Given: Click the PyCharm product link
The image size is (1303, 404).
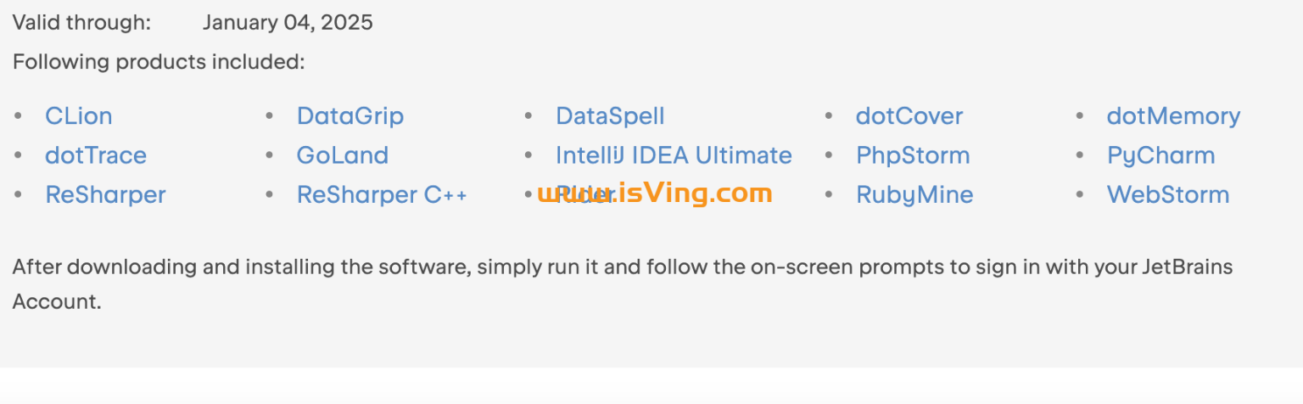Looking at the screenshot, I should click(x=1160, y=155).
